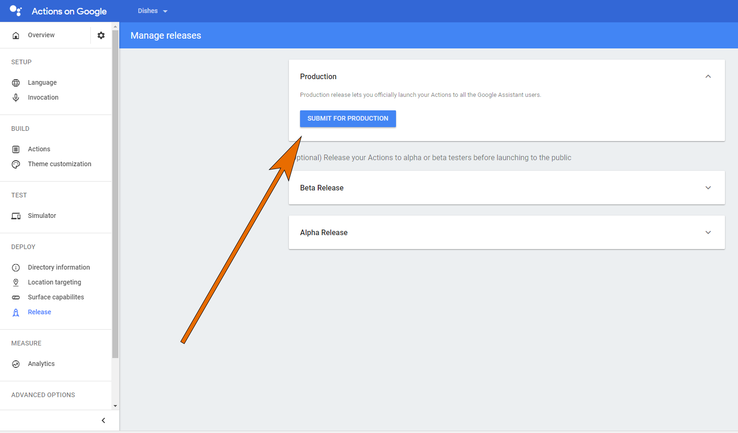
Task: Click the Invocation microphone icon
Action: click(16, 98)
